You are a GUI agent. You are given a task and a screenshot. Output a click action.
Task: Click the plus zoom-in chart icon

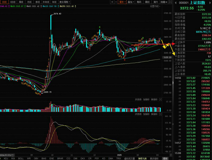point(112,2)
